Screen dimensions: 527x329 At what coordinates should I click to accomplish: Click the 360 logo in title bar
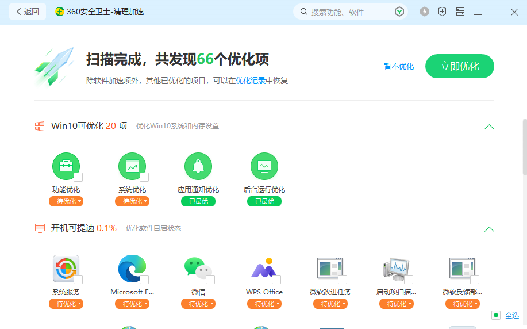click(x=60, y=12)
